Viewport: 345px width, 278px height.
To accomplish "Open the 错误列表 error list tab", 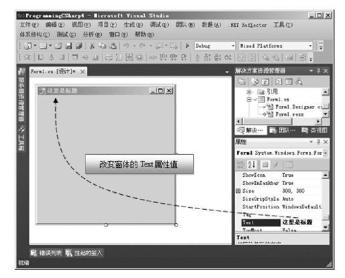I will [x=46, y=253].
